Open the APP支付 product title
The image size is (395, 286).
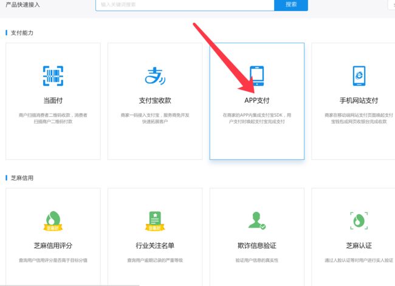[x=257, y=100]
